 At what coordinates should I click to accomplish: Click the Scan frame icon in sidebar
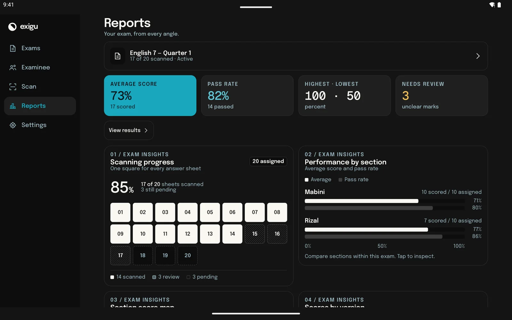coord(13,87)
